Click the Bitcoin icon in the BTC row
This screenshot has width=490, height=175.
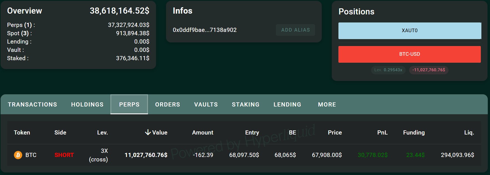click(x=18, y=155)
